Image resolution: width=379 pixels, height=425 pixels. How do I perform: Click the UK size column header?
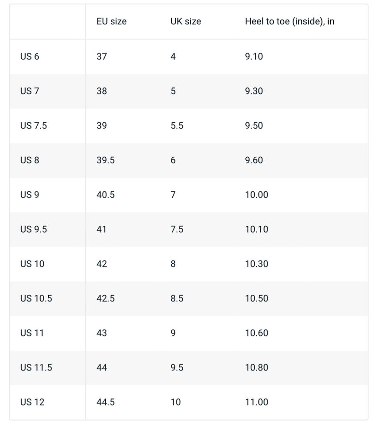186,22
